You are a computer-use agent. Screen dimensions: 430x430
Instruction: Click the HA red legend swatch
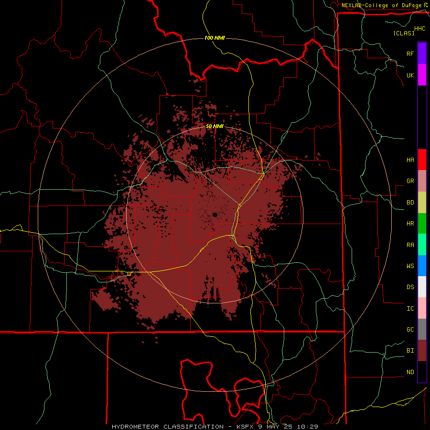(x=422, y=160)
